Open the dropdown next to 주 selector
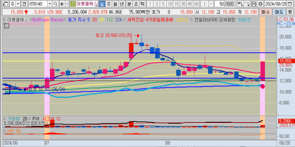The image size is (295, 147). [x=18, y=3]
